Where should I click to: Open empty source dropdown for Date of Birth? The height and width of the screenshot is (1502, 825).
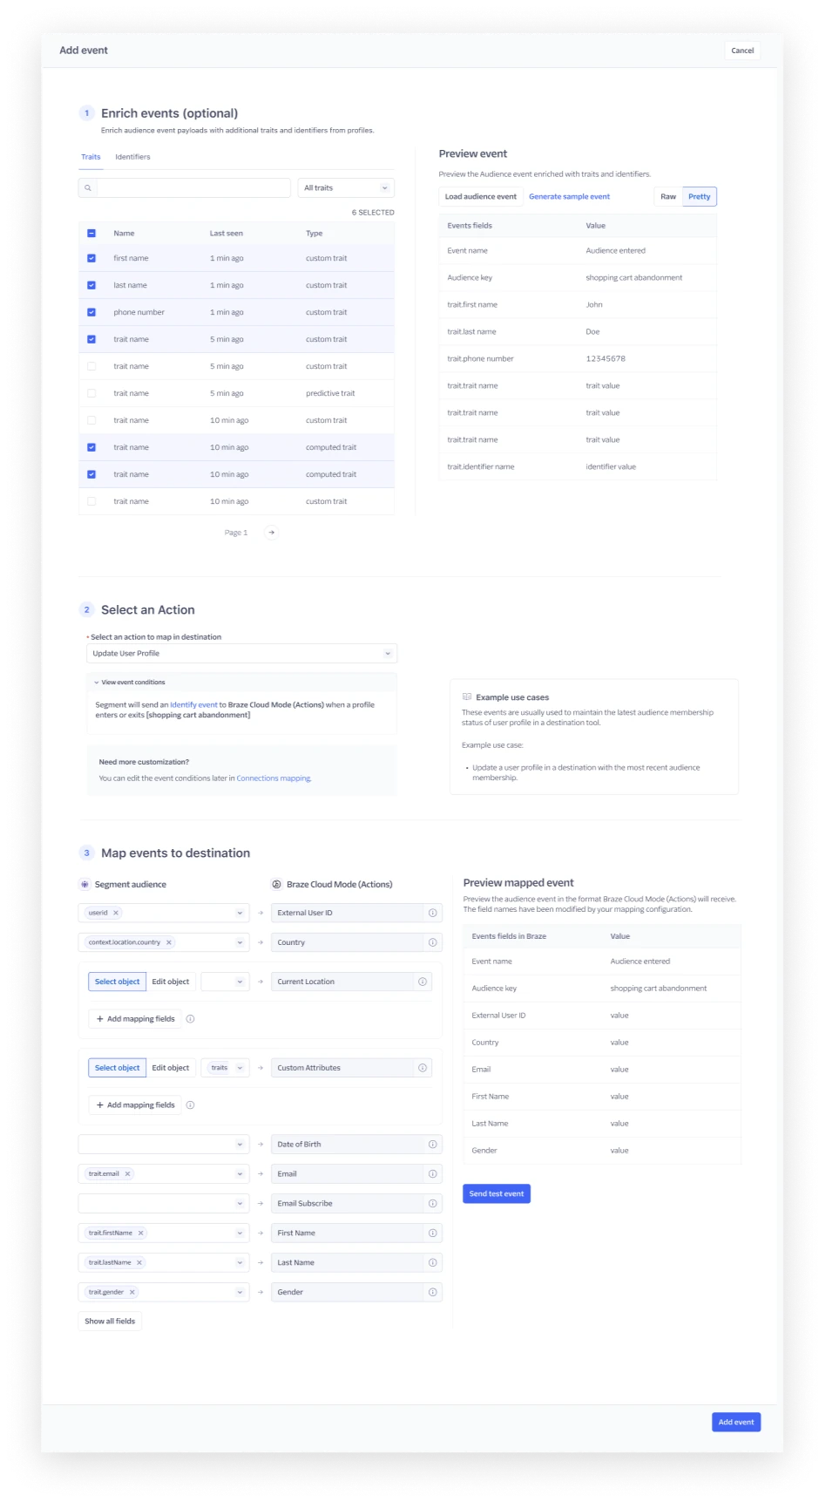164,1144
